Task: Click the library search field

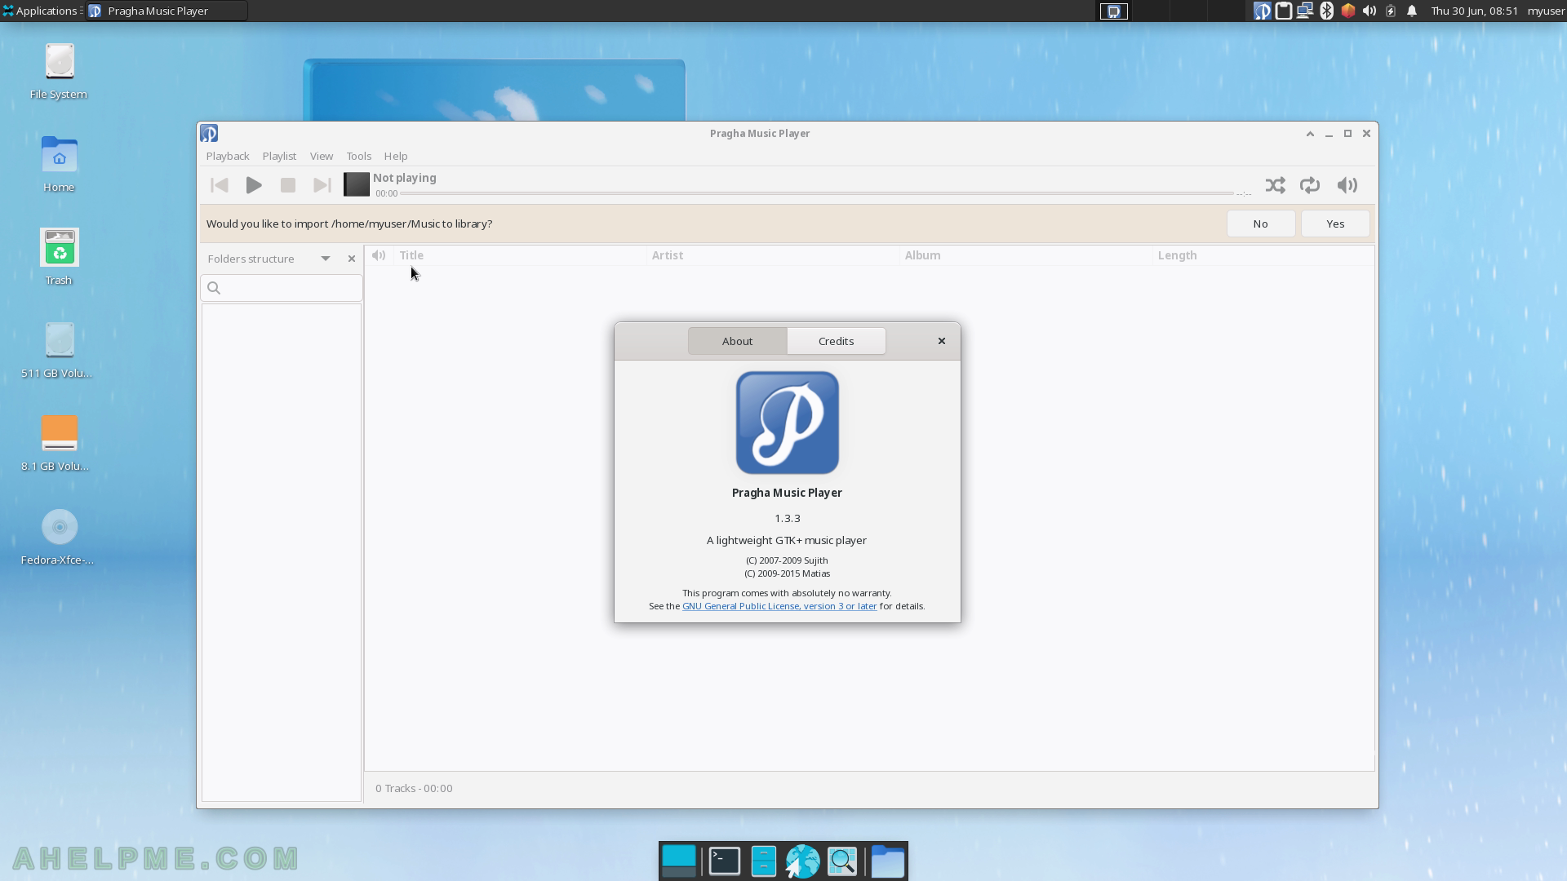Action: point(282,288)
